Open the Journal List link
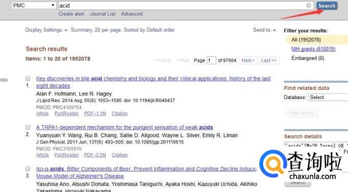The image size is (348, 192). tap(103, 14)
